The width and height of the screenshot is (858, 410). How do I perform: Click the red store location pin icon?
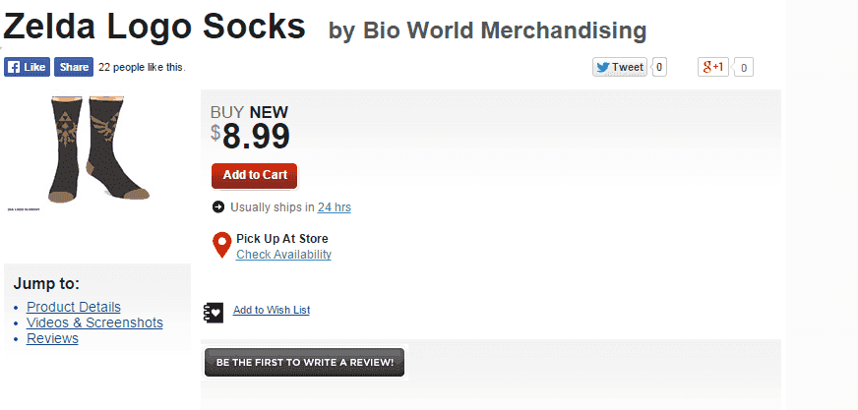coord(221,246)
